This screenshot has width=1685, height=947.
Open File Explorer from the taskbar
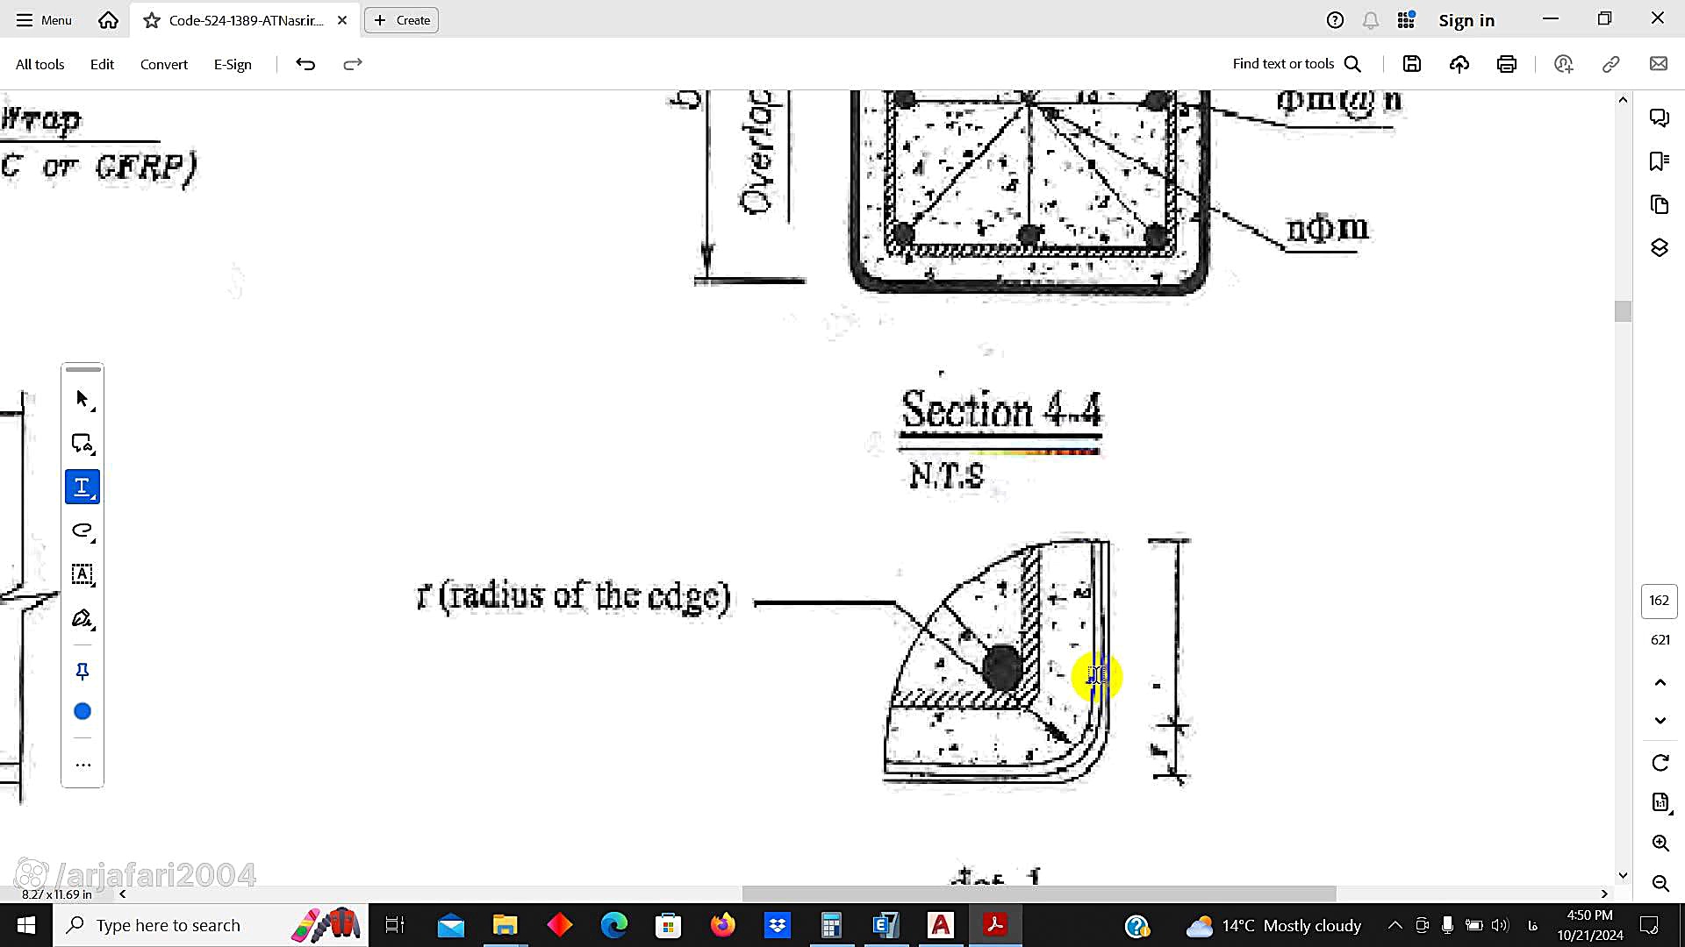[505, 925]
